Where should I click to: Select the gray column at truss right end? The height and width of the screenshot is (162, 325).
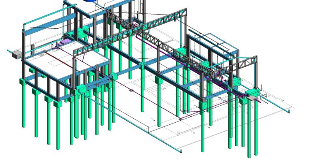(x=255, y=73)
